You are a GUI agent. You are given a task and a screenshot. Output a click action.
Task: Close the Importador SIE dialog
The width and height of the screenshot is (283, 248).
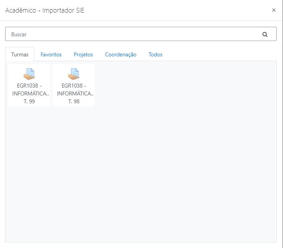tap(274, 10)
